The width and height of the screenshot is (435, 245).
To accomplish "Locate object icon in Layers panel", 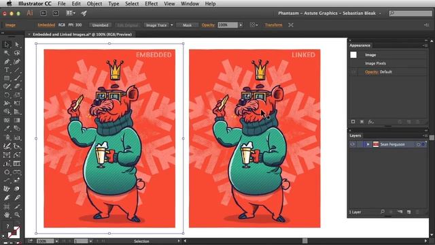I will click(382, 212).
